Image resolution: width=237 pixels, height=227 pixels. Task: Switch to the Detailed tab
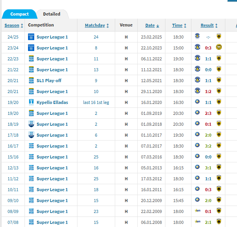pos(52,14)
